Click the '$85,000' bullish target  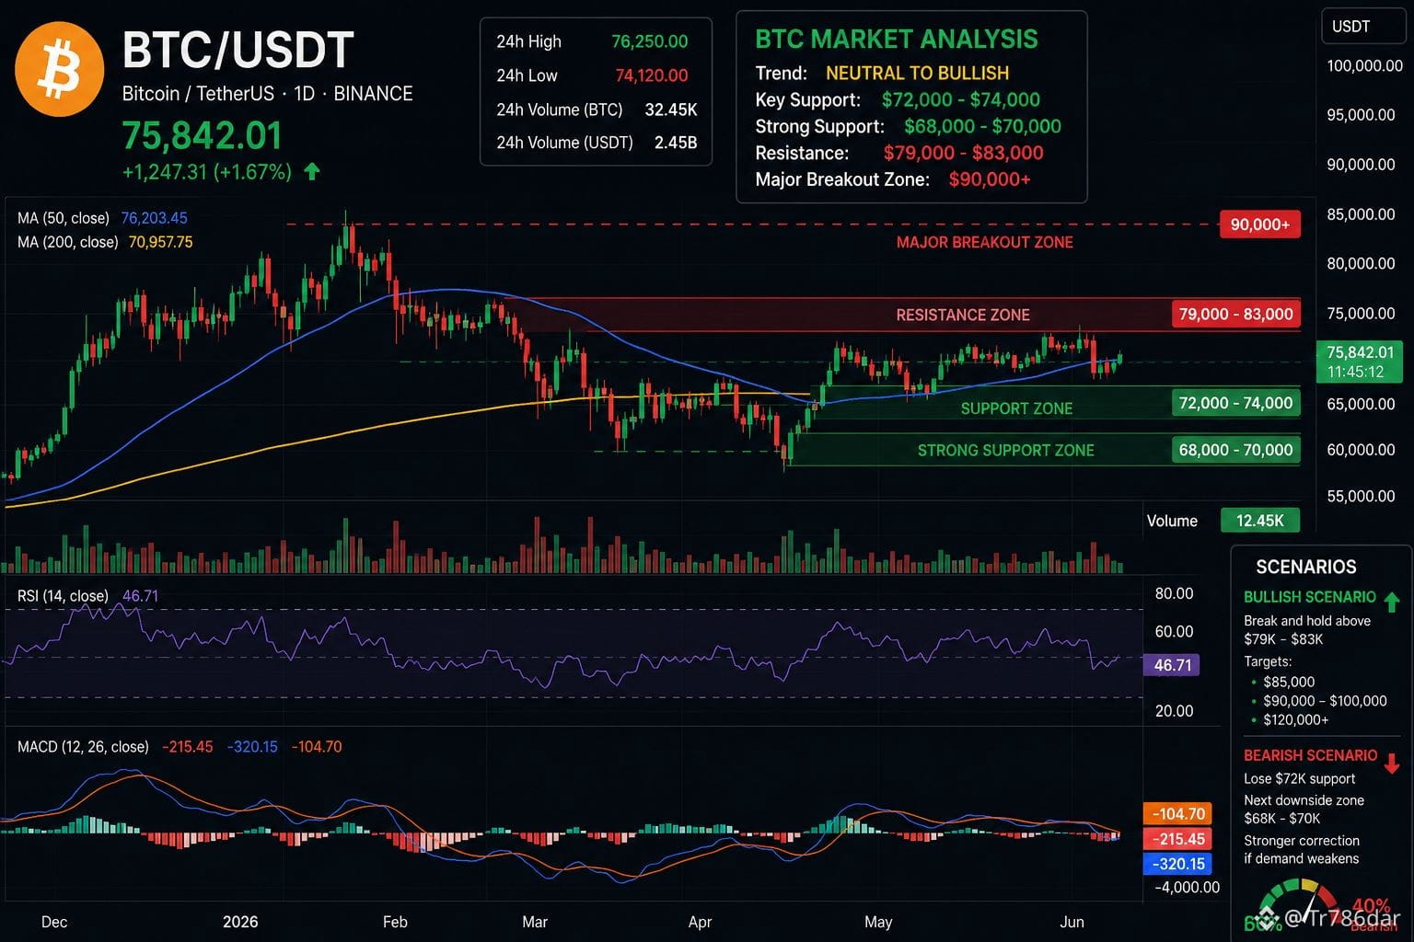1289,682
